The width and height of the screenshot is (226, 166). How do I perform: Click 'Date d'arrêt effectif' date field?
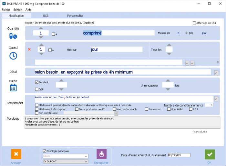179,155
